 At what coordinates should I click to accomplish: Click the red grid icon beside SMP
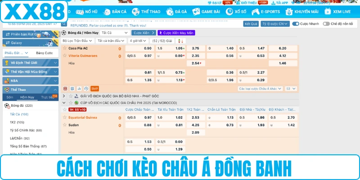pyautogui.click(x=65, y=89)
